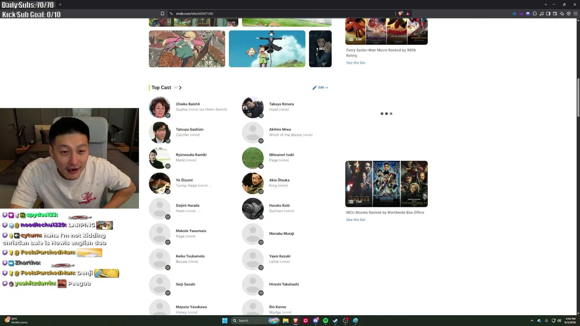580x326 pixels.
Task: Open the town street movie still thumbnail
Action: [187, 49]
